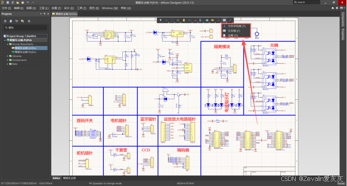Viewport: 347px width, 186px height.
Task: Click the Open project icon in title bar
Action: 23,3
